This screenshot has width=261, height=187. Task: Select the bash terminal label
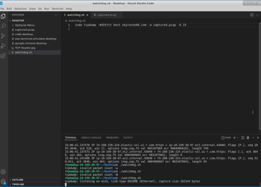tap(226, 138)
